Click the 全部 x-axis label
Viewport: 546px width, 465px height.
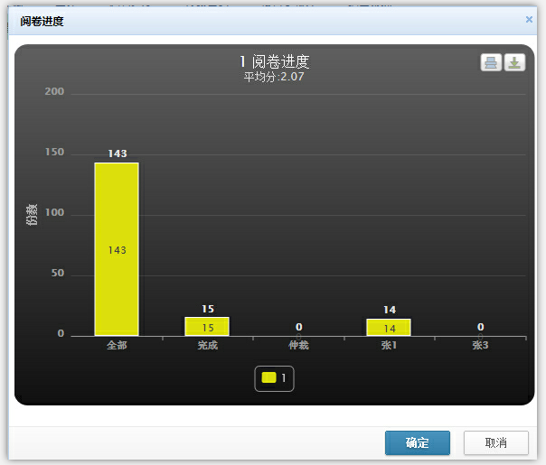(117, 346)
